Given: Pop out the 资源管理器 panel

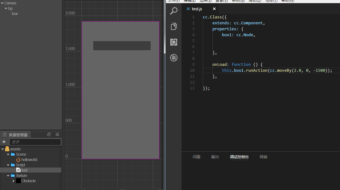Looking at the screenshot, I should 49,134.
